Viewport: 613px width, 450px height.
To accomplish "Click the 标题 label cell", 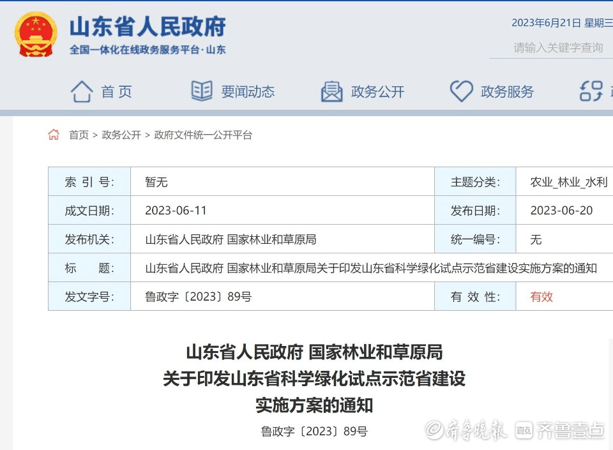I will click(x=89, y=267).
